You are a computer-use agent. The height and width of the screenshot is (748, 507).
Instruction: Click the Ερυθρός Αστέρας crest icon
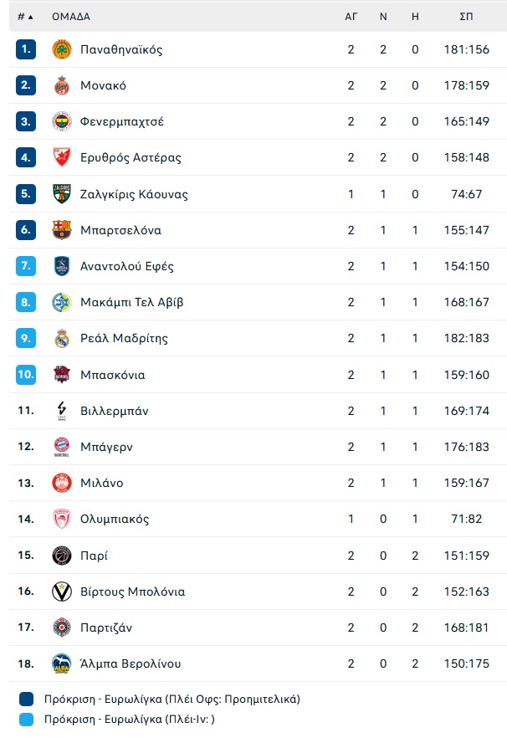[x=62, y=157]
